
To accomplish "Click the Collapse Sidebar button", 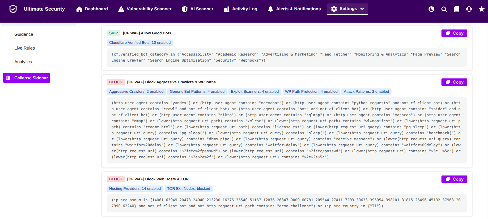I will coord(27,78).
